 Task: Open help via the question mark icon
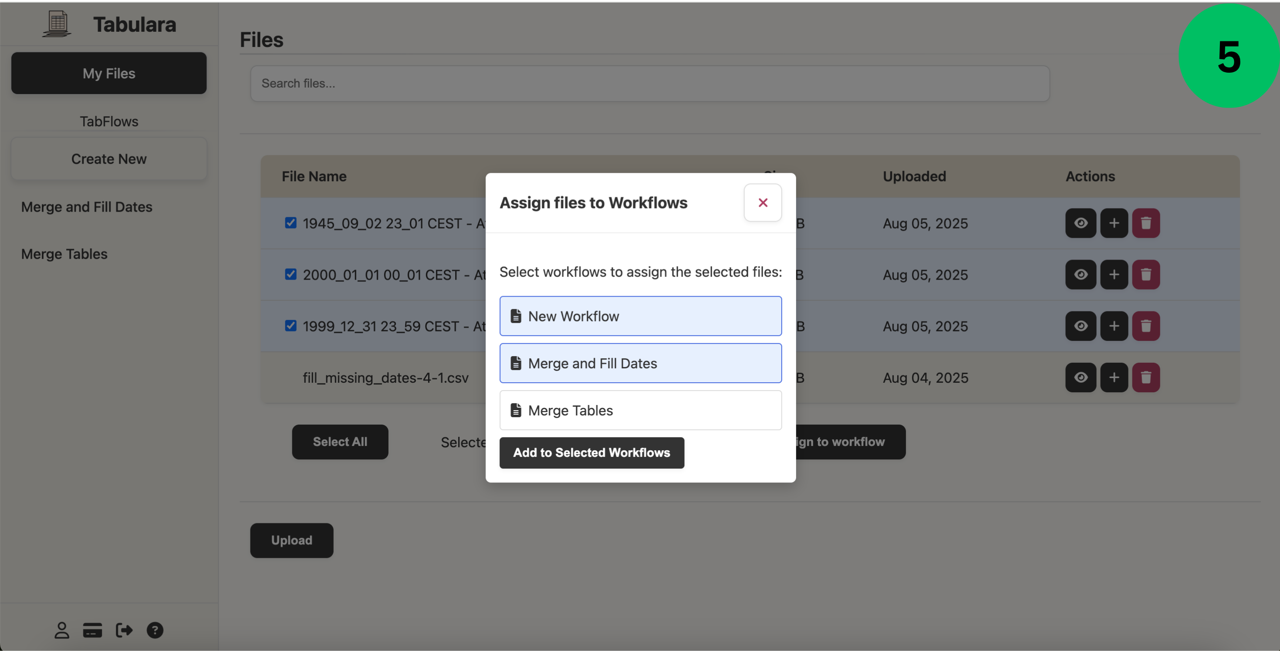[x=155, y=630]
